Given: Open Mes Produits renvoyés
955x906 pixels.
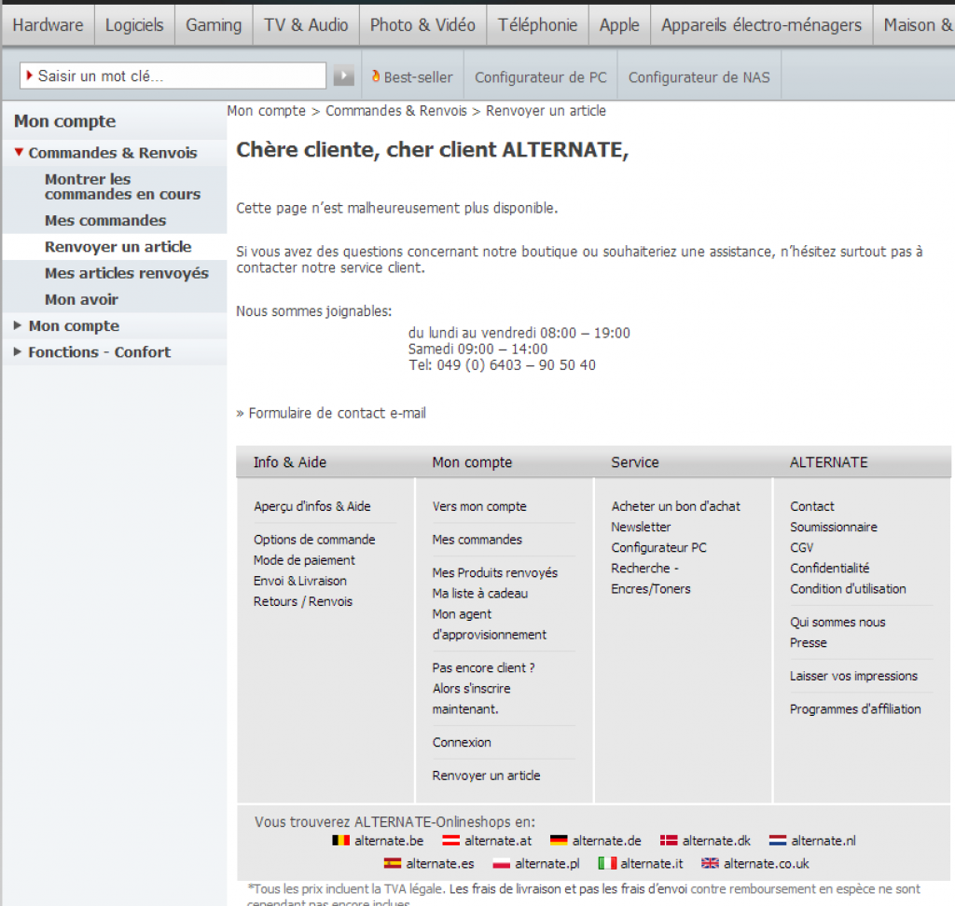Looking at the screenshot, I should tap(495, 572).
